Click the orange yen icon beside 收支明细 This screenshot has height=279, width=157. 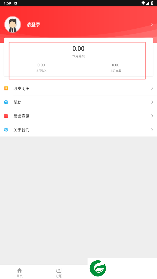pyautogui.click(x=6, y=88)
